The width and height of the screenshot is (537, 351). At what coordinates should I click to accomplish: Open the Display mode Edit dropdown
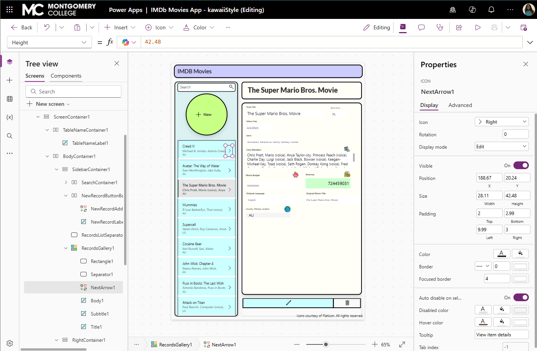501,146
